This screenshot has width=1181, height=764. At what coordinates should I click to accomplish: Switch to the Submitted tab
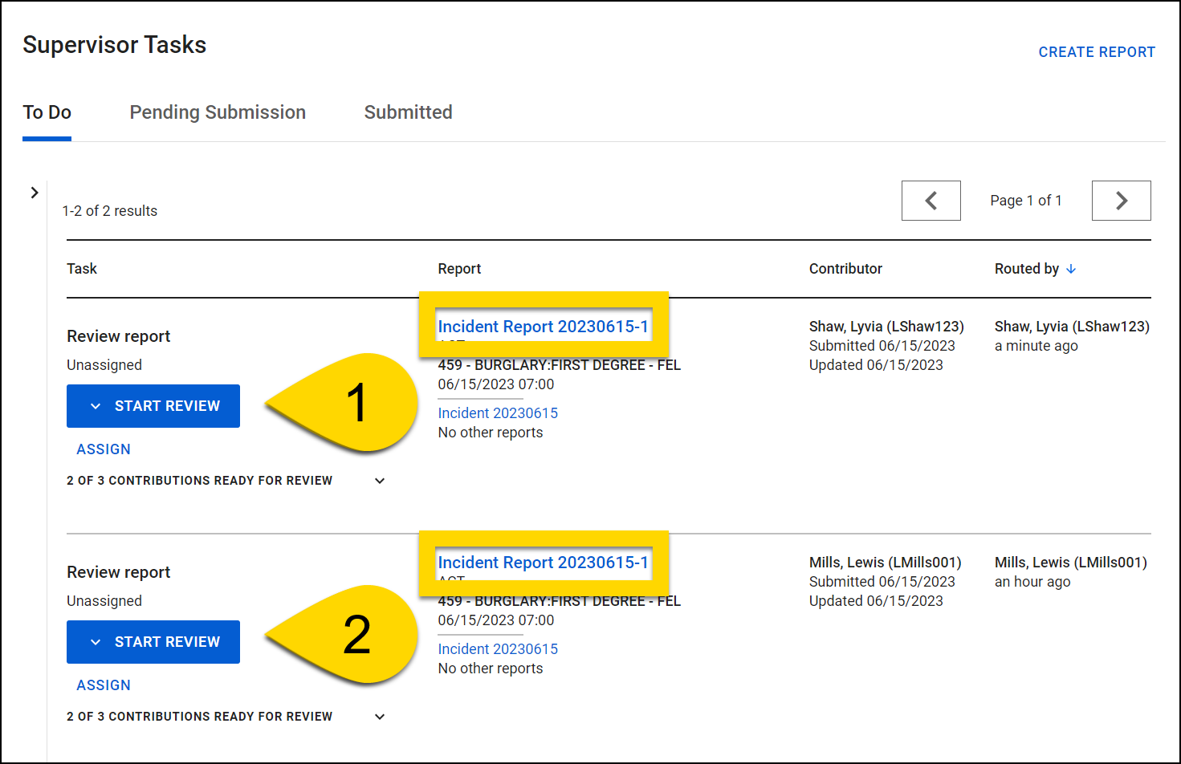click(408, 112)
